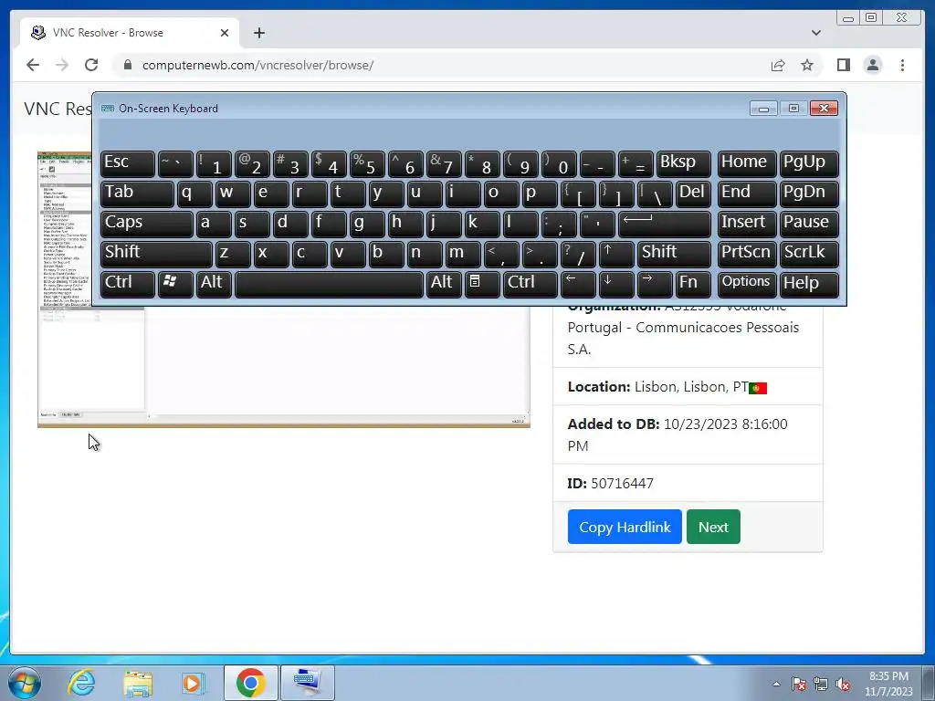Click the letter q key

[194, 194]
